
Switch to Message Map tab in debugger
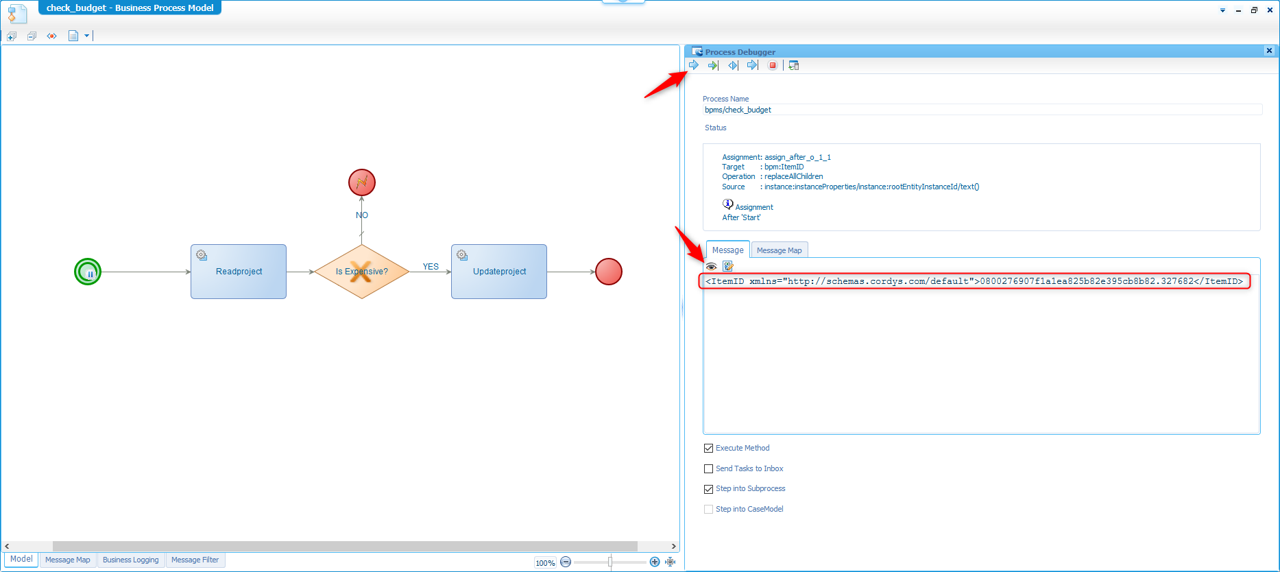779,250
